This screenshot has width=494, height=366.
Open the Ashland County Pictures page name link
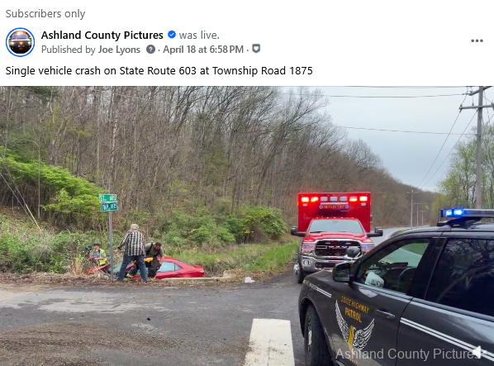(102, 35)
